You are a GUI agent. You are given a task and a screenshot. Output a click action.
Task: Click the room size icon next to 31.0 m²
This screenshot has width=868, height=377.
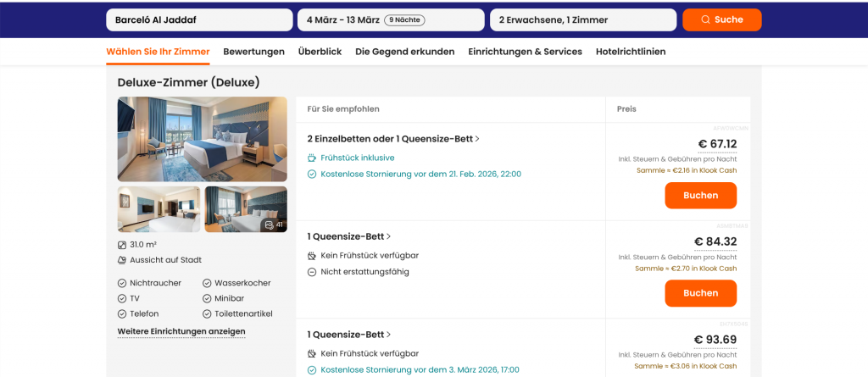(x=122, y=245)
